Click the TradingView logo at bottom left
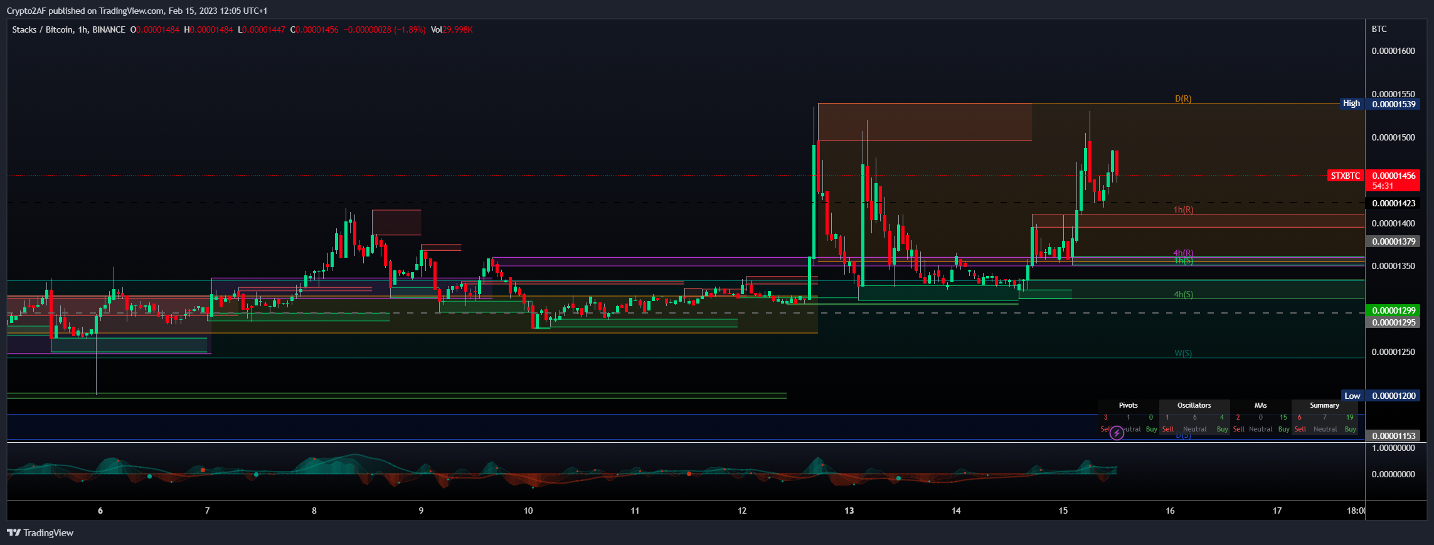 [x=40, y=533]
